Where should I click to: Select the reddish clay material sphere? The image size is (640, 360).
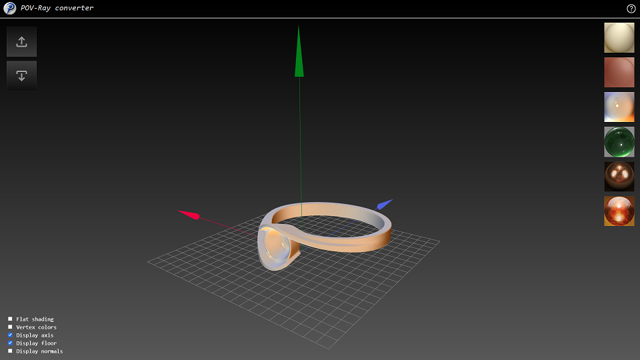(x=619, y=73)
